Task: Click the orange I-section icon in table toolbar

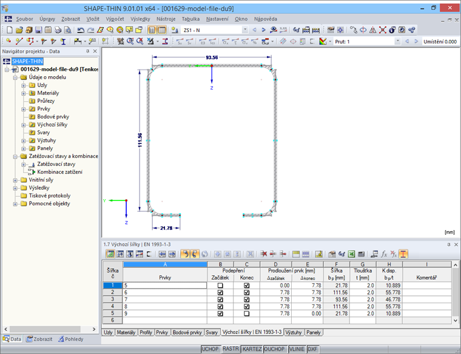Action: (403, 254)
